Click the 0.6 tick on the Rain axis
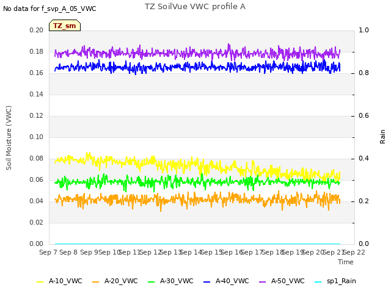Viewport: 391px width, 293px height. pos(364,115)
